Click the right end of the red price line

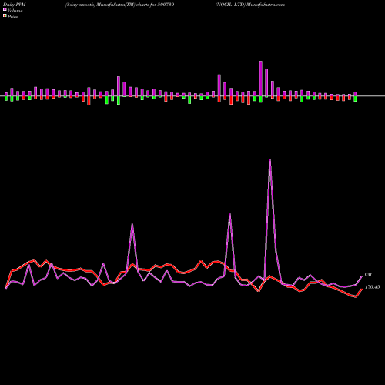point(362,290)
